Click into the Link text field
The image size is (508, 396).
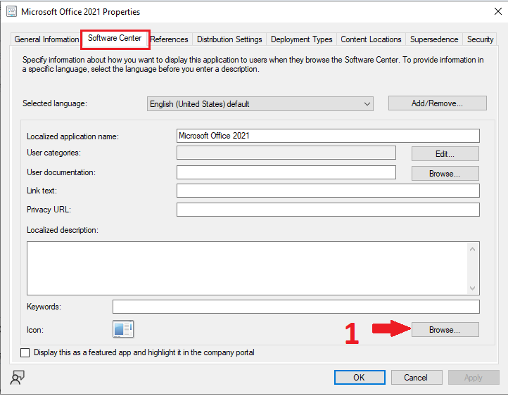pos(328,191)
